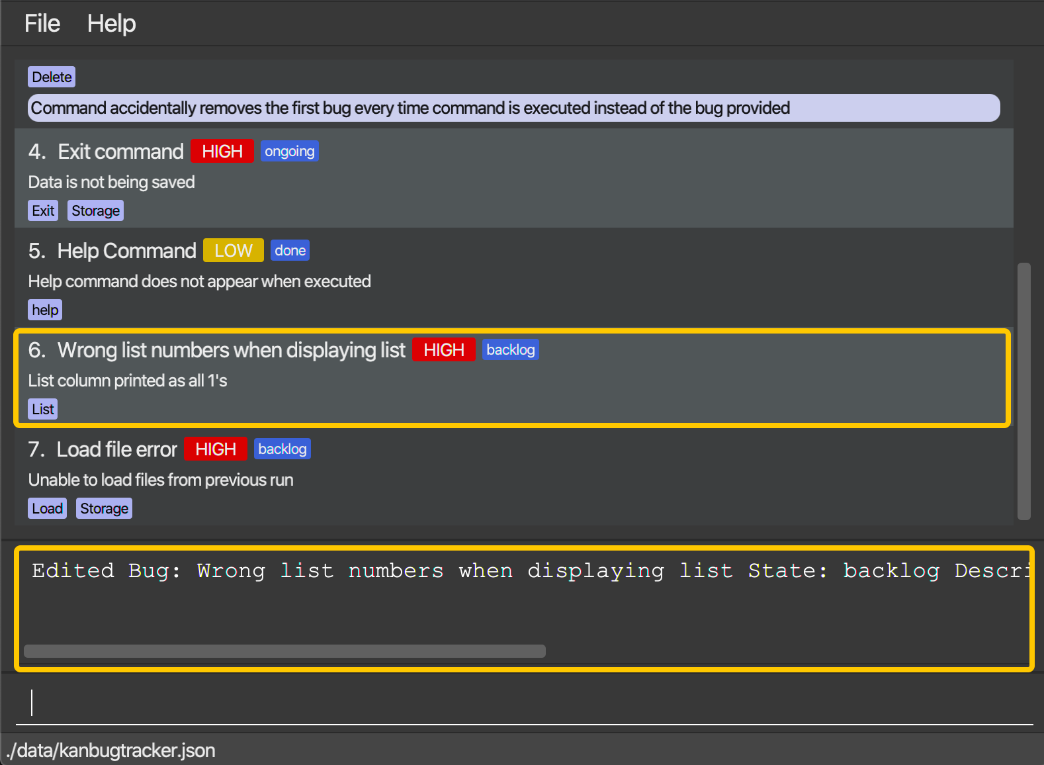
Task: Click HIGH priority label on Load file error
Action: [x=216, y=449]
